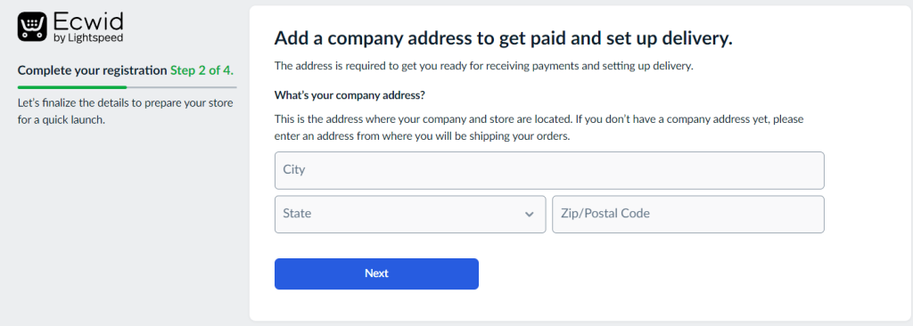Focus the Zip/Postal Code input field
The height and width of the screenshot is (326, 913).
coord(687,215)
